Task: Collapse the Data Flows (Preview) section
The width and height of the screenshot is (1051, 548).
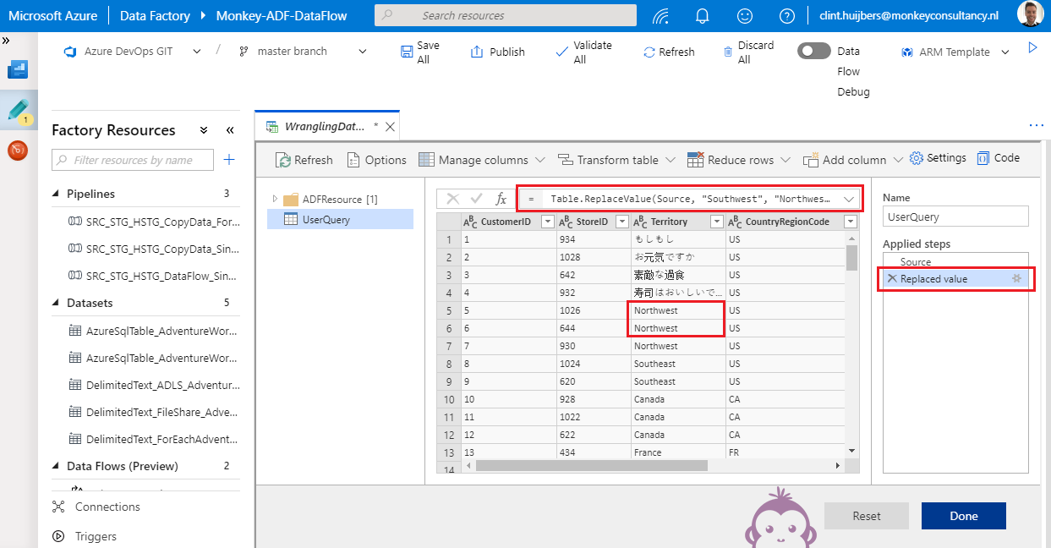Action: point(57,466)
